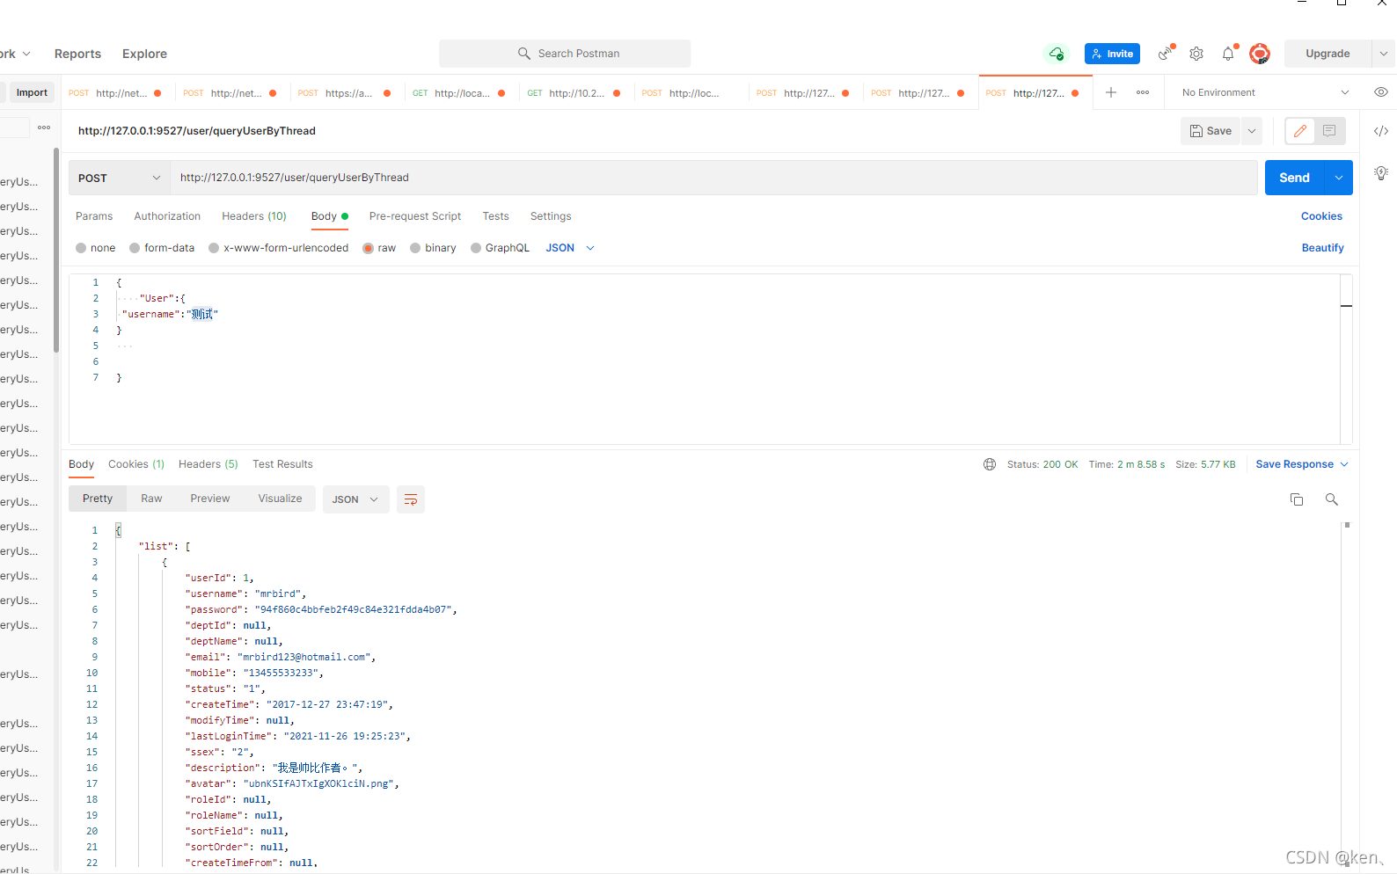
Task: Select the form-data body type
Action: pyautogui.click(x=135, y=248)
